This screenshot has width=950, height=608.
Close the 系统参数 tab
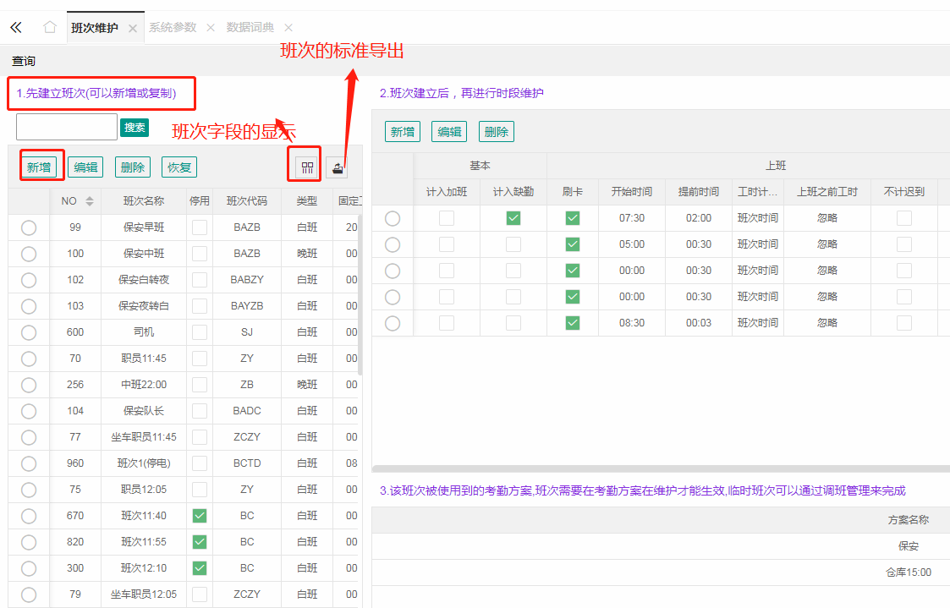tap(211, 28)
